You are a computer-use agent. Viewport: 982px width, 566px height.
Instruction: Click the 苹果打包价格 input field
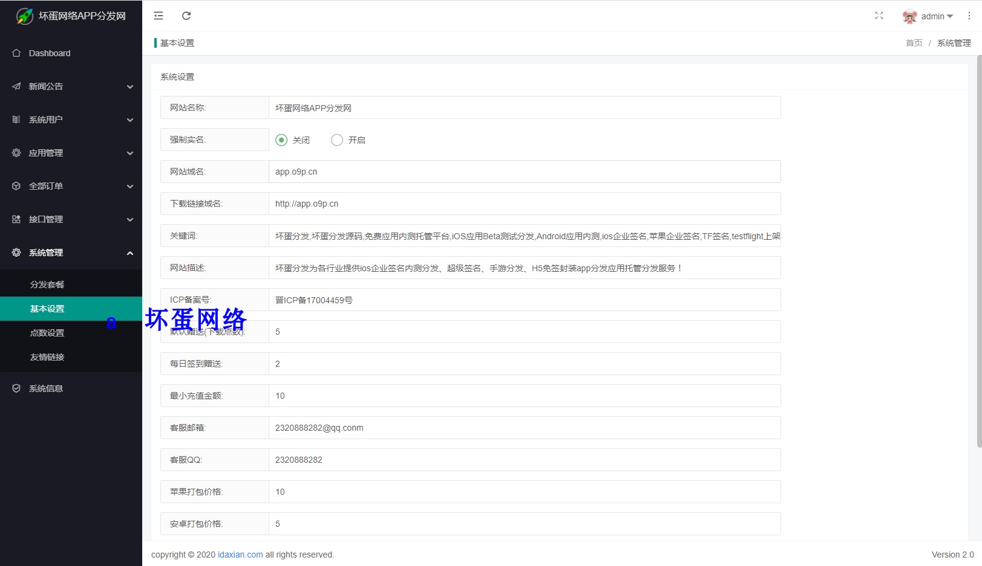(x=525, y=492)
